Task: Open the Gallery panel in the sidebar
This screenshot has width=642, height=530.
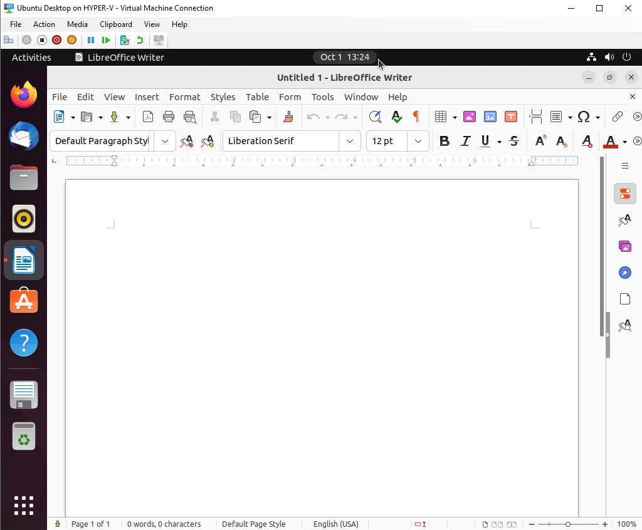Action: click(624, 246)
